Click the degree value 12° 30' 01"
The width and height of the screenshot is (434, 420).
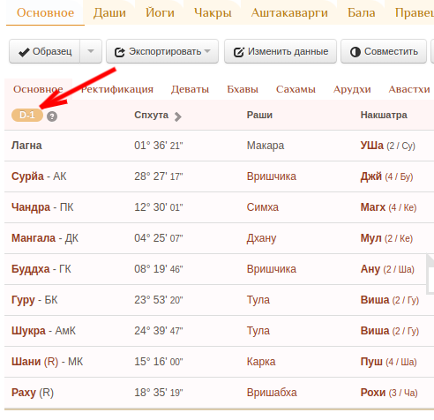click(159, 207)
